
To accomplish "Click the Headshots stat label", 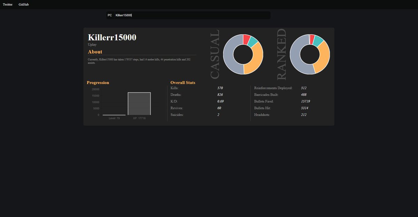I will click(x=262, y=114).
